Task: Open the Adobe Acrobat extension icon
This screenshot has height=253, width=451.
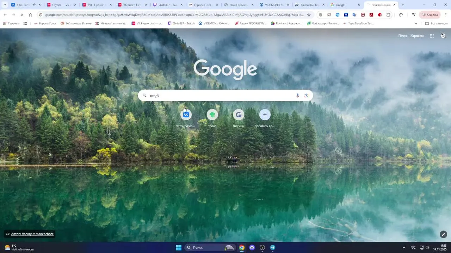Action: [x=371, y=15]
